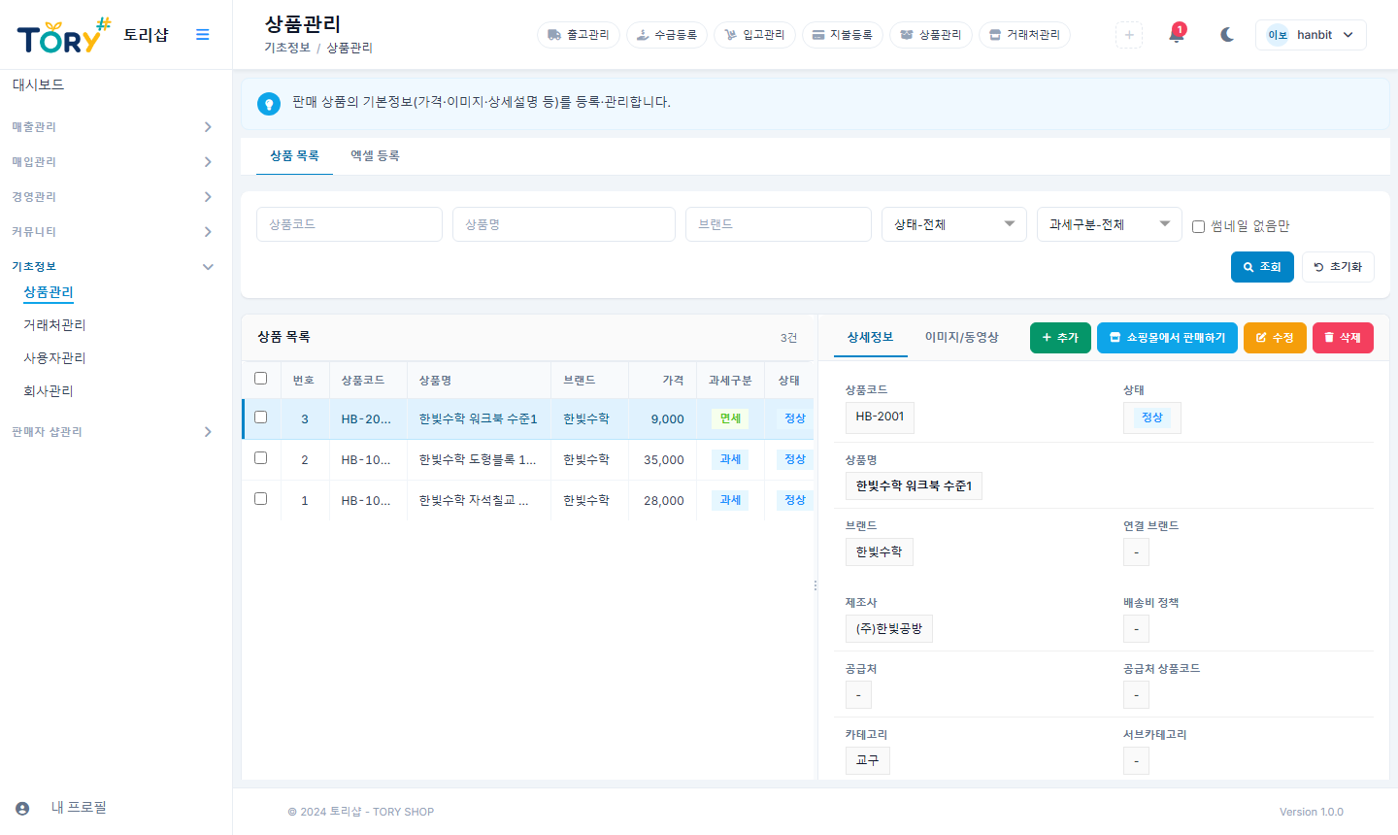Select the 상세정보 tab
The height and width of the screenshot is (835, 1398).
870,337
